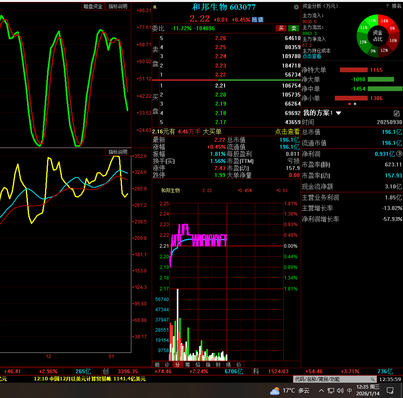Viewport: 403px width, 398px height.
Task: Open notification center icon
Action: point(390,391)
